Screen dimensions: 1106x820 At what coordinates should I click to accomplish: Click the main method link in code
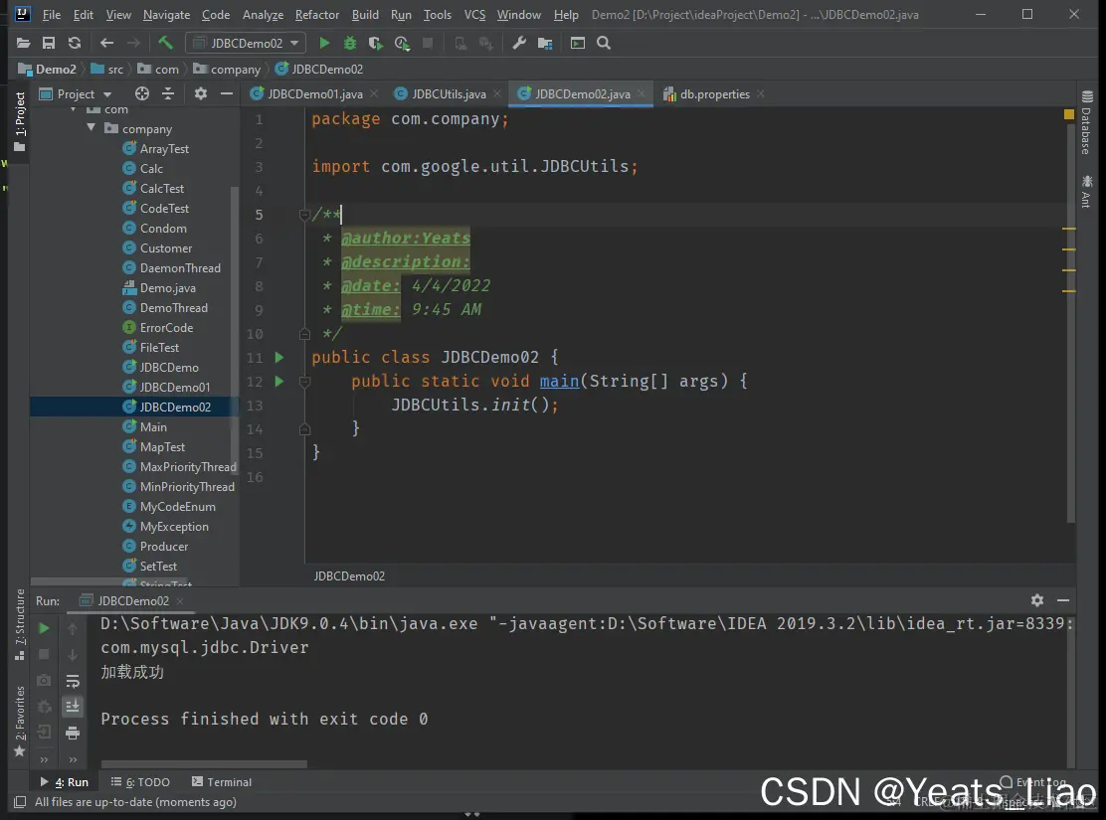559,381
